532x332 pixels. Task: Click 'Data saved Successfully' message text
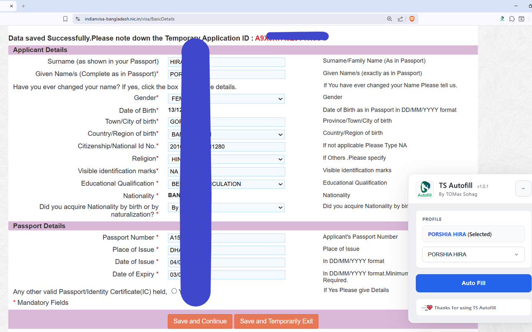pos(49,38)
